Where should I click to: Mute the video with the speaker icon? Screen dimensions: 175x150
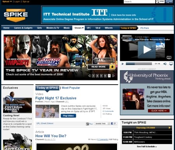pos(165,64)
